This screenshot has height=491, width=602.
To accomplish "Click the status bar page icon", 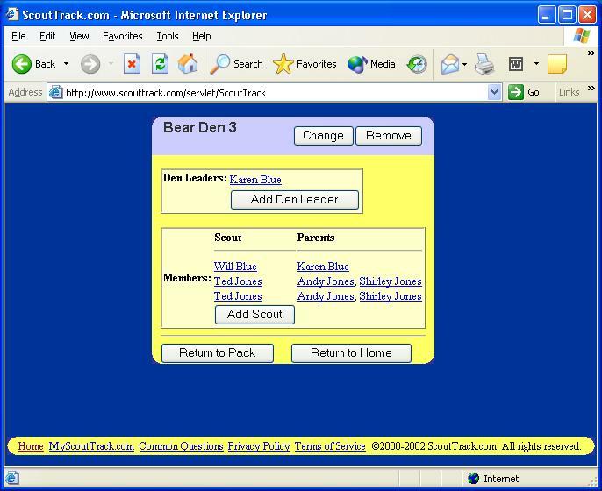I will [x=11, y=478].
